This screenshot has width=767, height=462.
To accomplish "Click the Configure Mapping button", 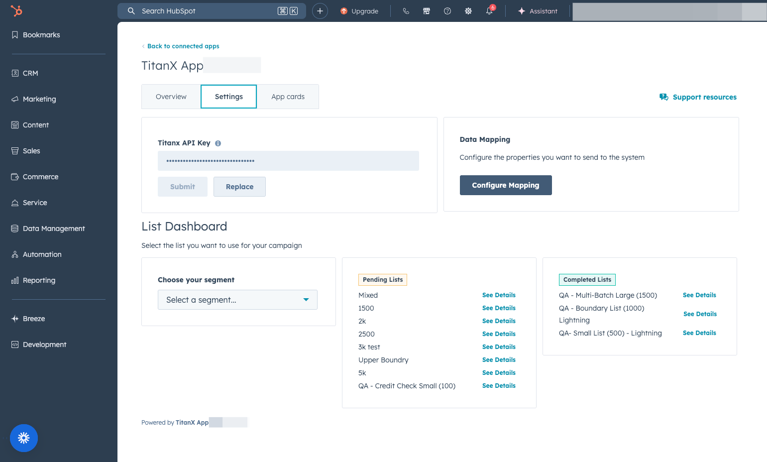I will (506, 185).
